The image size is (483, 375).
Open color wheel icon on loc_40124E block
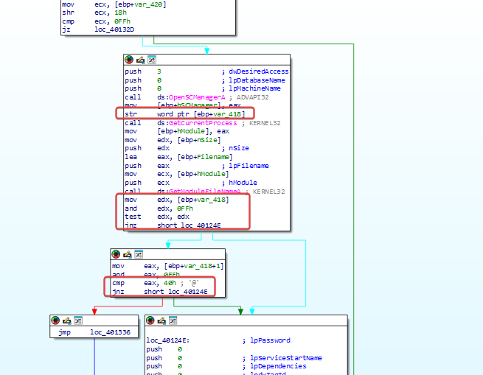150,320
